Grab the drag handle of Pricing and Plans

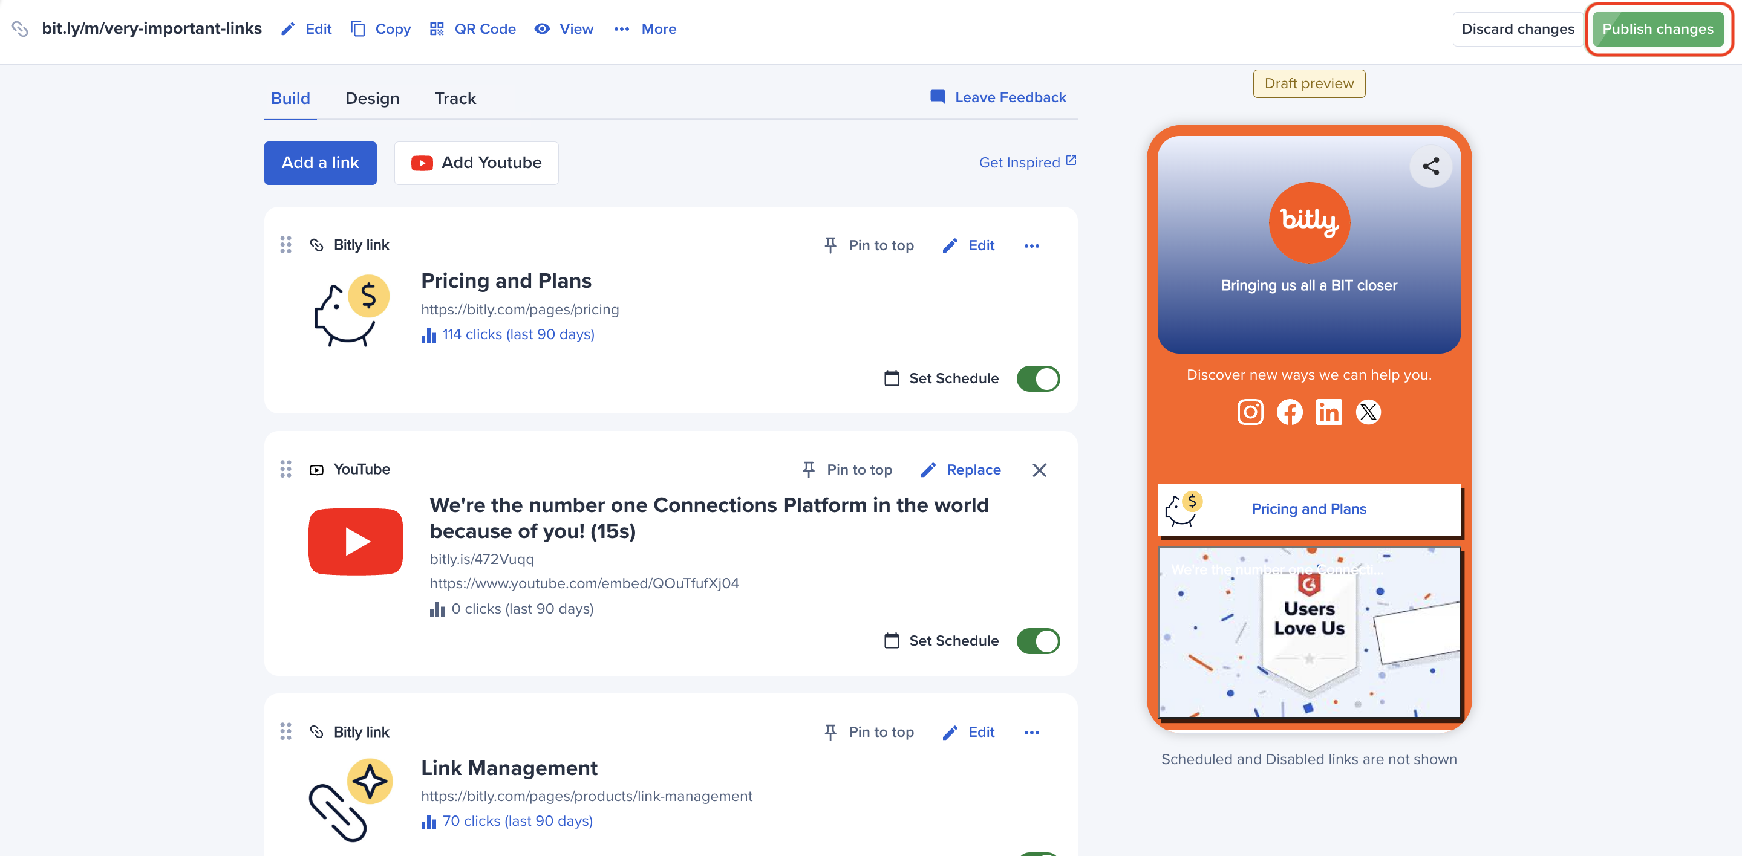(x=285, y=245)
